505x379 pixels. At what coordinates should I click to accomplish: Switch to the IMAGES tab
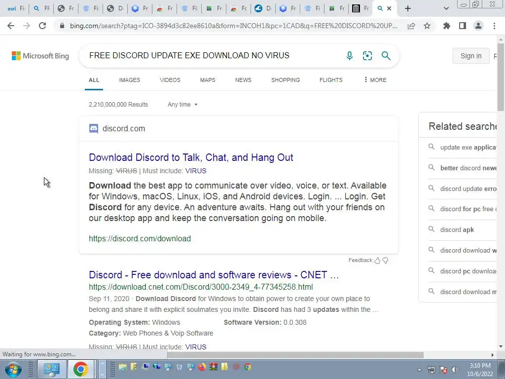click(x=130, y=80)
